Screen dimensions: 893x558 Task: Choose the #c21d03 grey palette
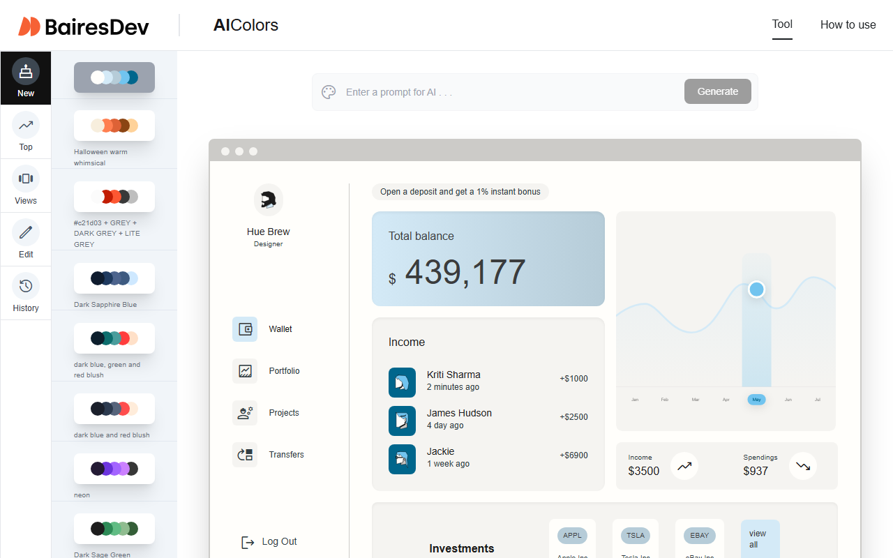click(114, 197)
